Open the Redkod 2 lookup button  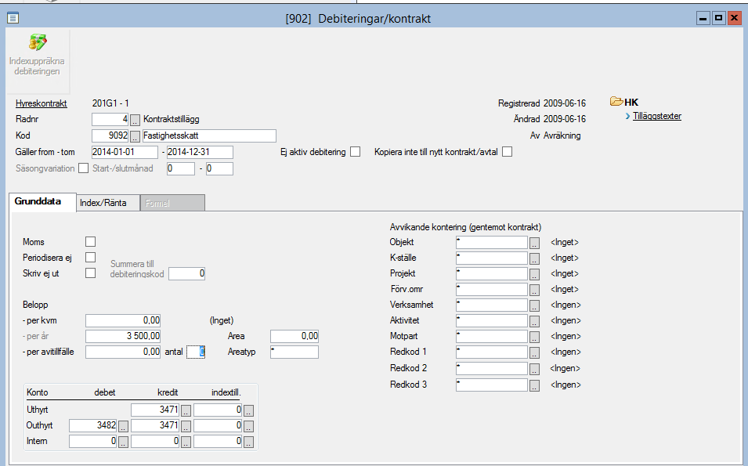534,369
